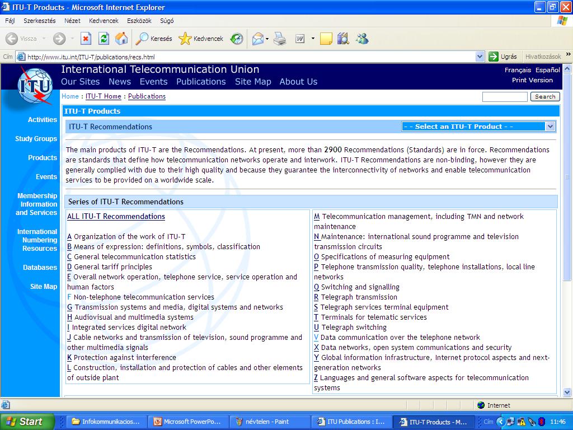
Task: Open ALL ITU-T Recommendations link
Action: [116, 217]
